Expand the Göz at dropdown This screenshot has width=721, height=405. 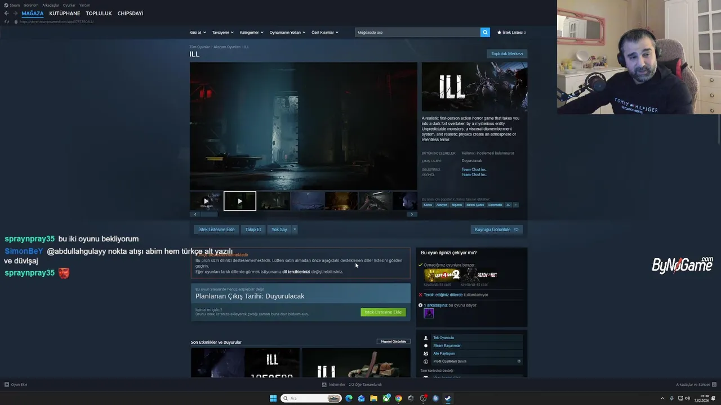[198, 33]
